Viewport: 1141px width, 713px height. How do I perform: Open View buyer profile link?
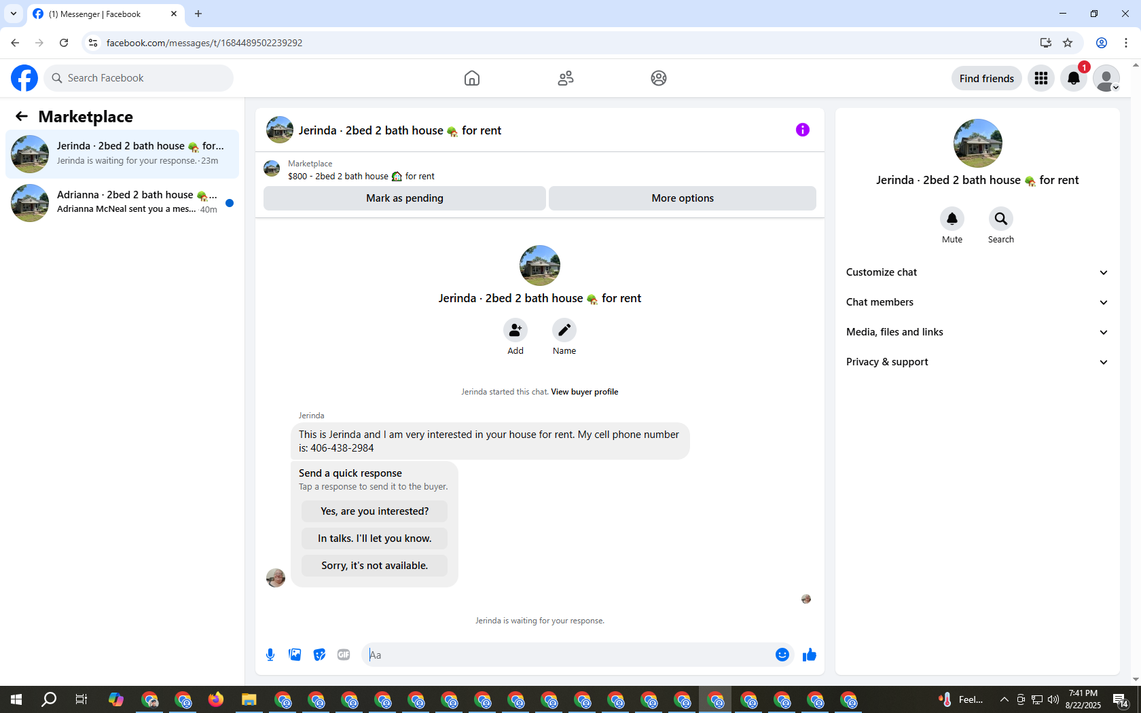pos(584,392)
